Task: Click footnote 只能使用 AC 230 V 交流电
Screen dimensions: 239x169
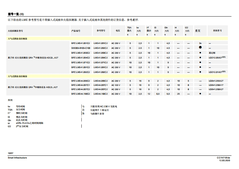Action: 104,107
